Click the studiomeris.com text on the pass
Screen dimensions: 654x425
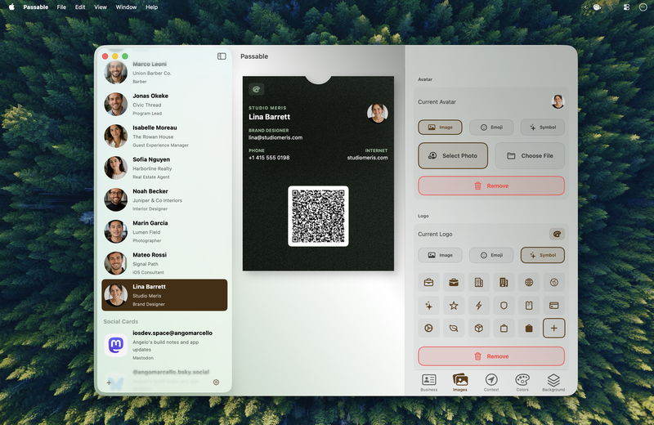[367, 158]
